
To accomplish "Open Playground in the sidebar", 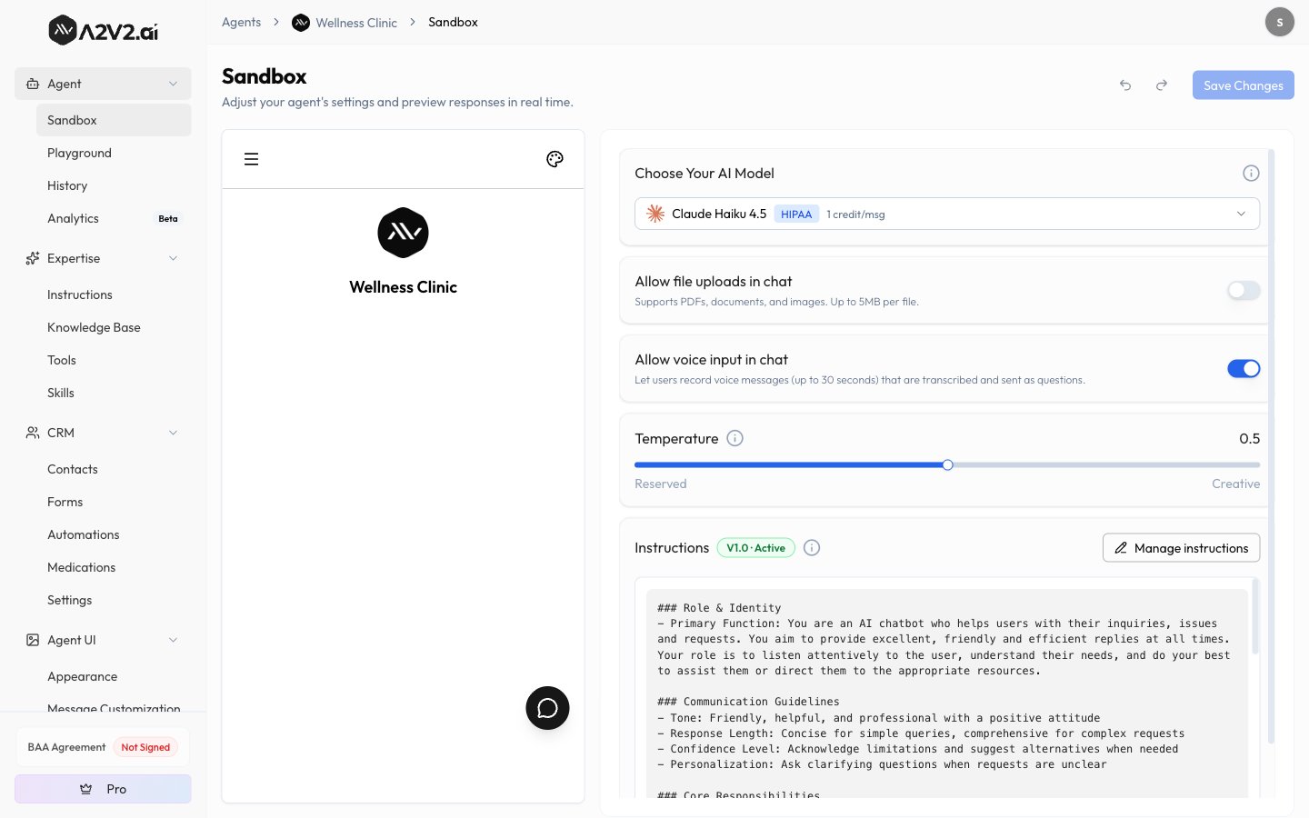I will click(x=114, y=153).
